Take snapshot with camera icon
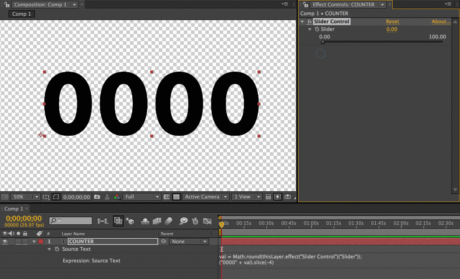 [x=97, y=197]
